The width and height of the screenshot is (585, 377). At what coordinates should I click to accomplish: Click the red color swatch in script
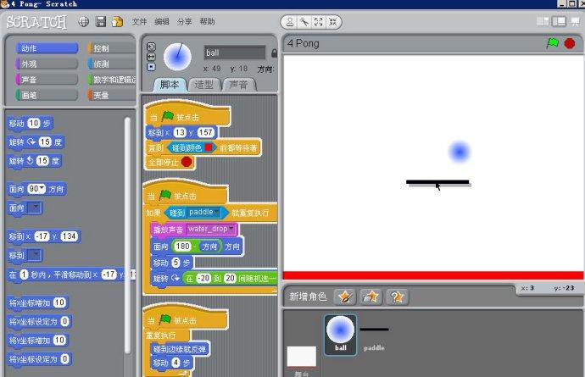[209, 147]
